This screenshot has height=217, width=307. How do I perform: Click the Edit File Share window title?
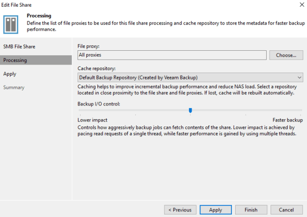click(16, 5)
